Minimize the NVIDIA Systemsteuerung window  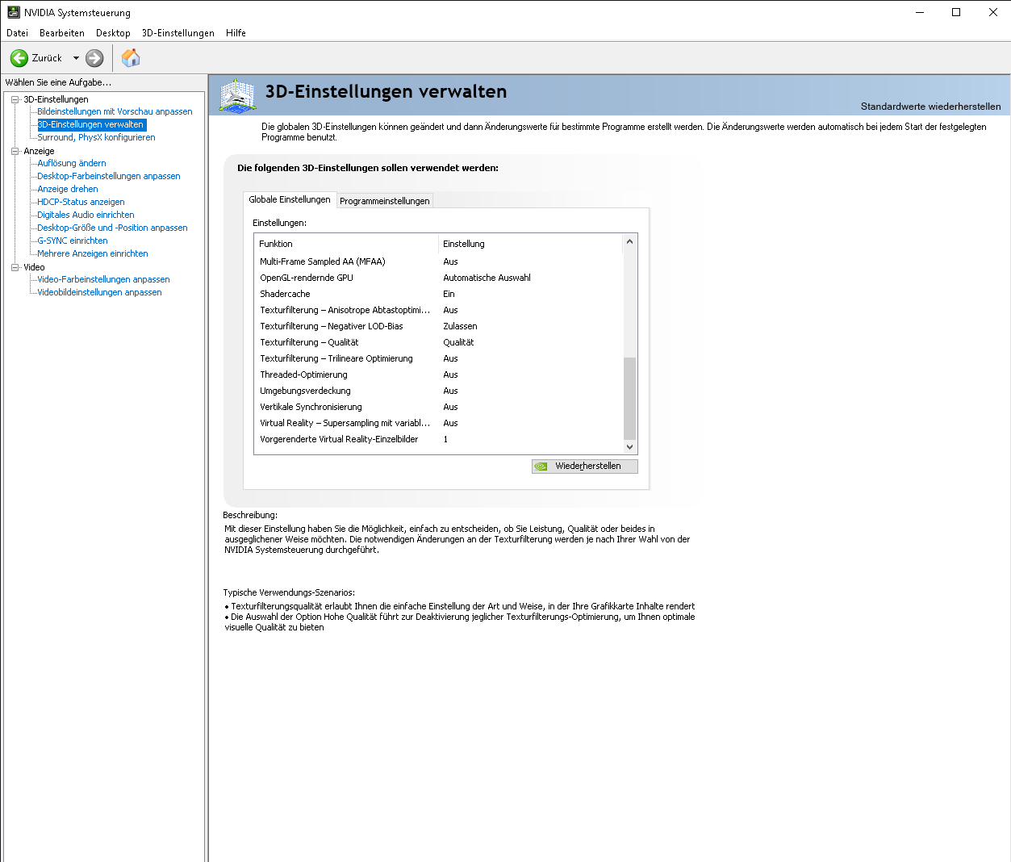click(919, 12)
